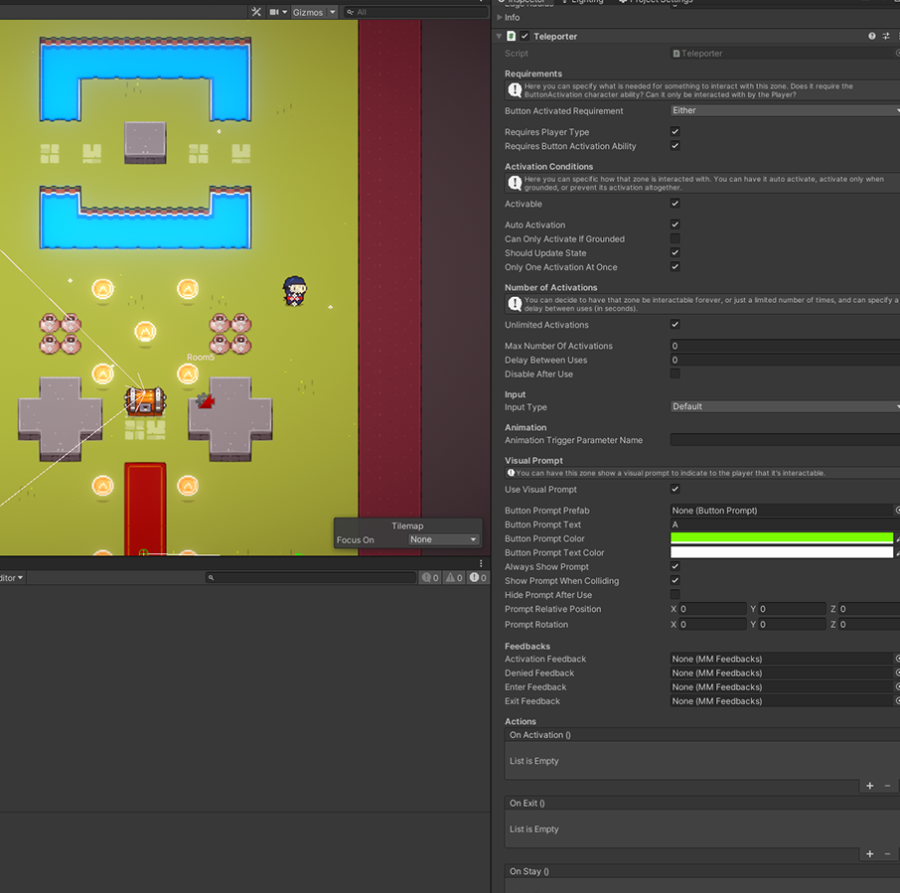Viewport: 900px width, 893px height.
Task: Toggle Only One Activation At Once
Action: (x=675, y=266)
